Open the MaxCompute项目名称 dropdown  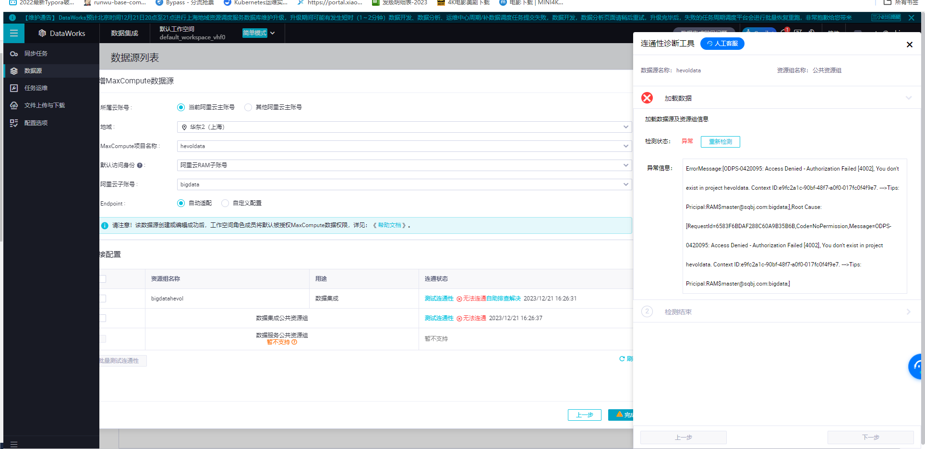(x=404, y=146)
